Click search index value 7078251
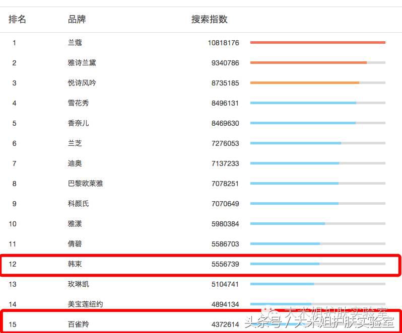The image size is (402, 333). tap(225, 184)
